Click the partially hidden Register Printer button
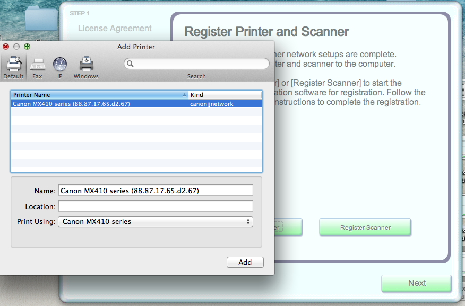Screen dimensions: 465x306 coord(288,227)
